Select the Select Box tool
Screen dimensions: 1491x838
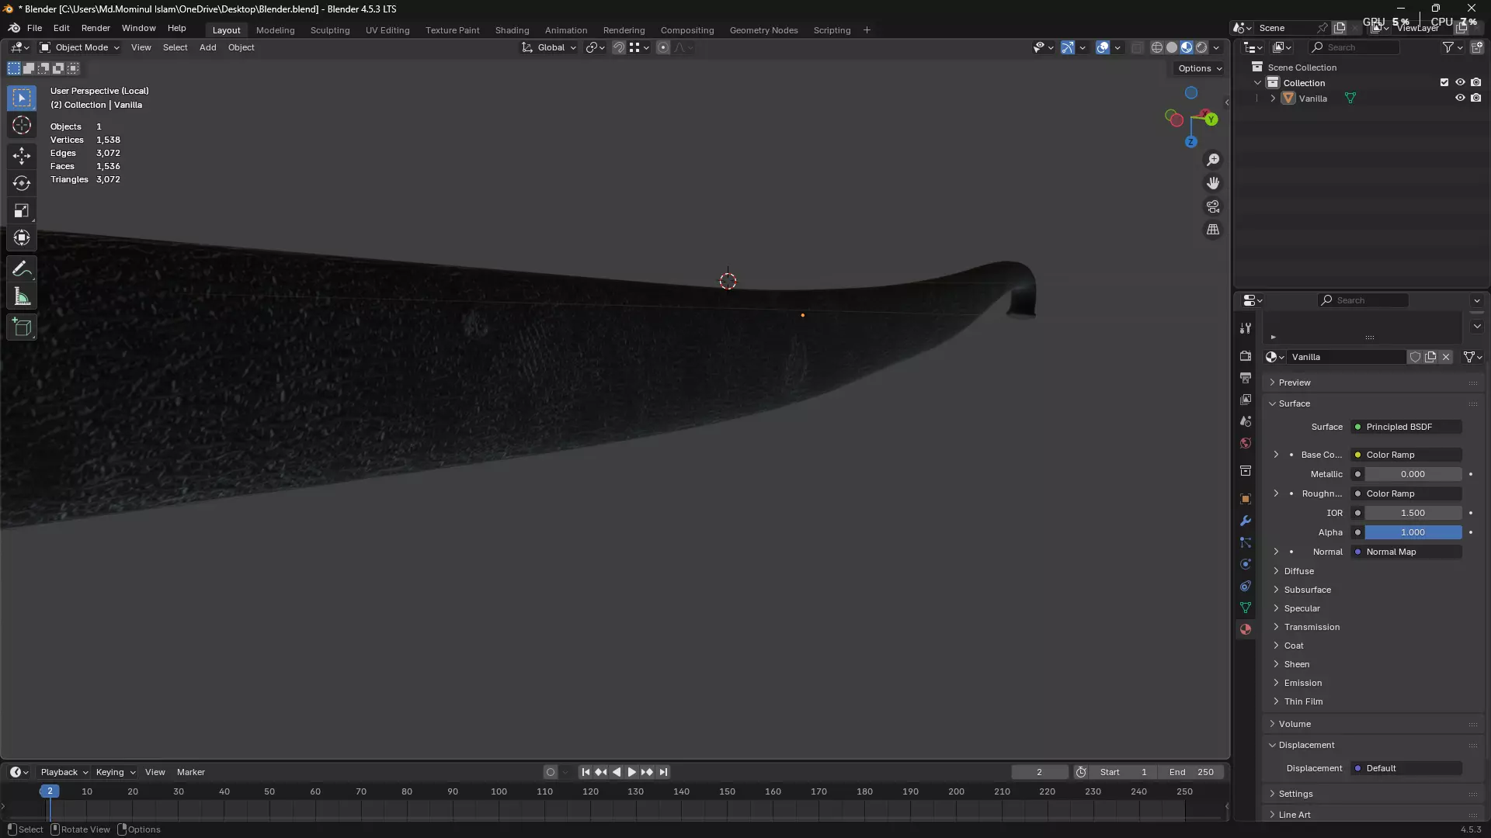22,98
